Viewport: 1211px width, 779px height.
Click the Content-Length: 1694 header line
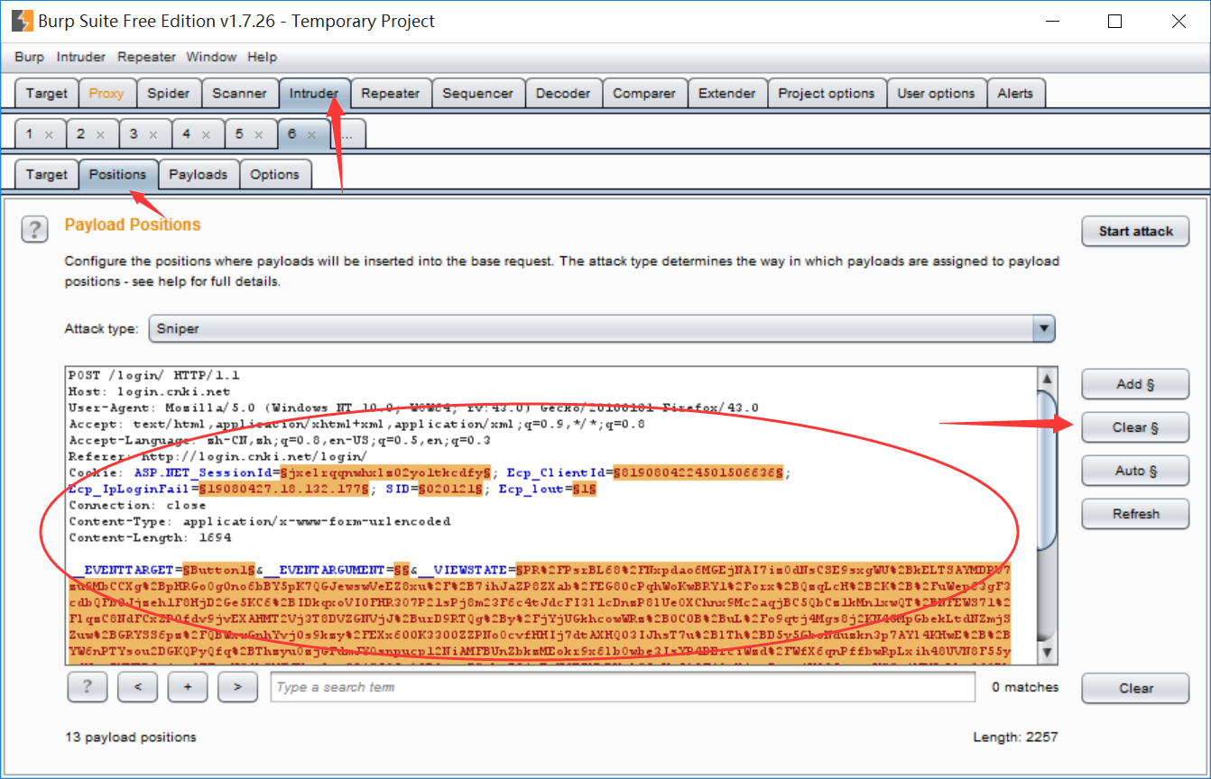150,537
